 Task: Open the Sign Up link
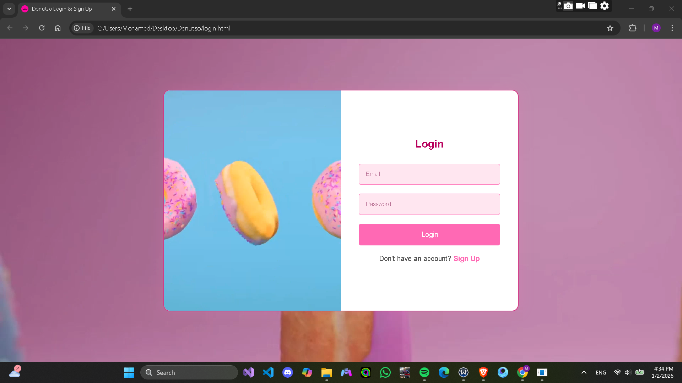click(466, 259)
